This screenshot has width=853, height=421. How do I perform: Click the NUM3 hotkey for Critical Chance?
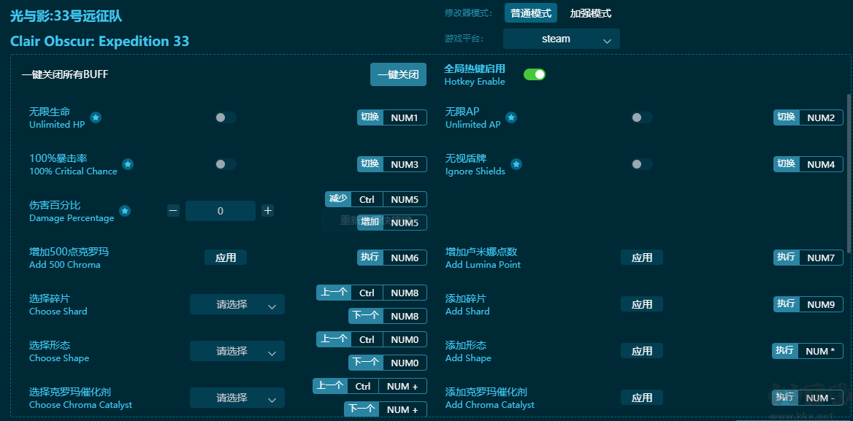coord(392,164)
